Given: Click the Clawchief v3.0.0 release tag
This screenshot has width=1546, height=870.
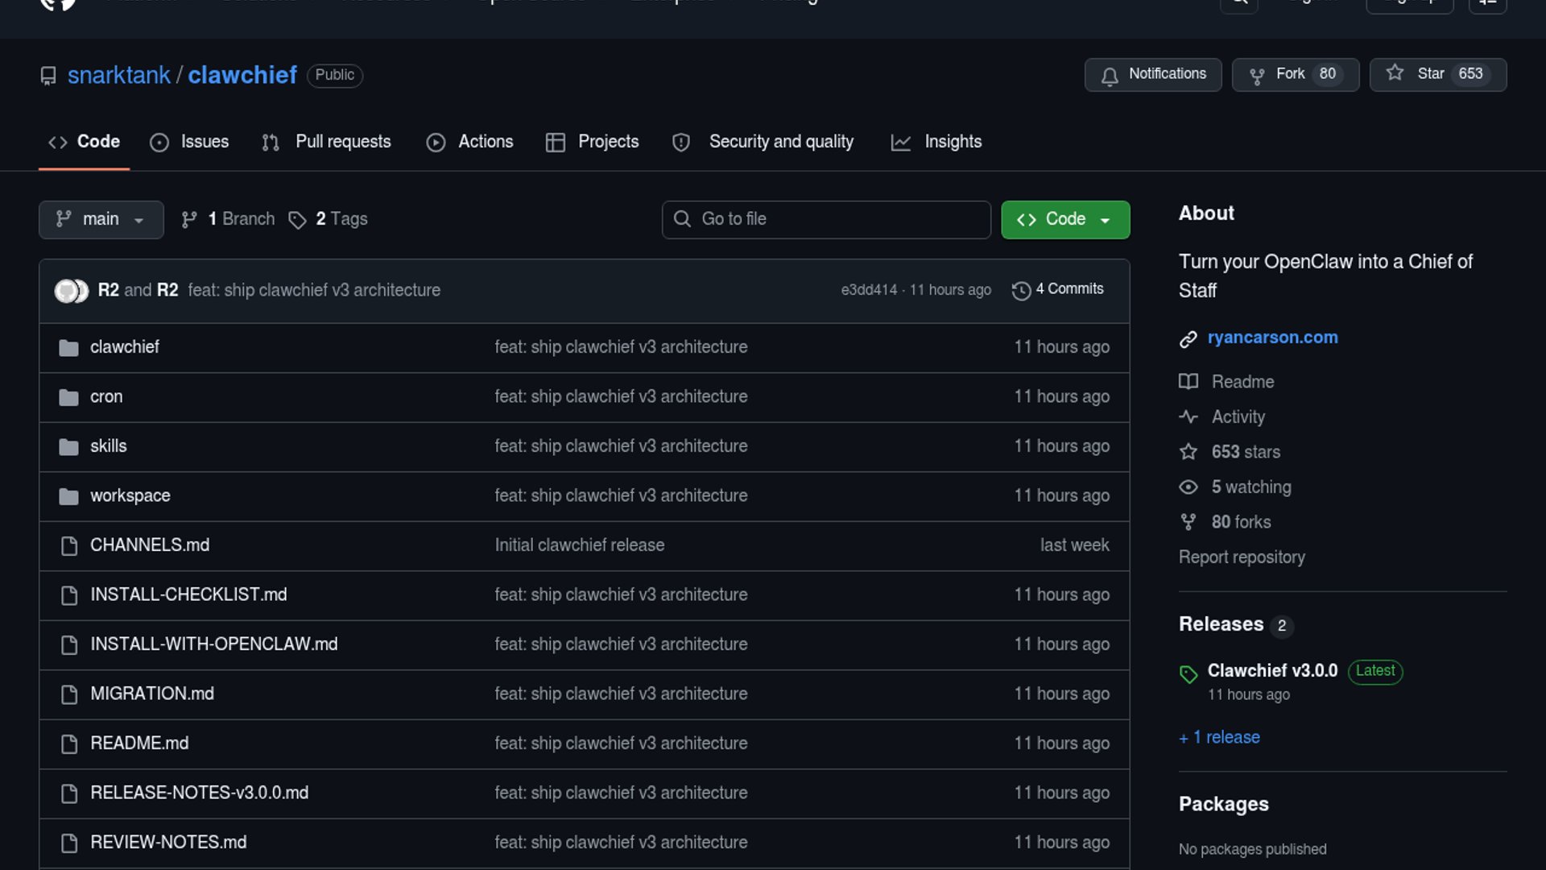Looking at the screenshot, I should pyautogui.click(x=1271, y=671).
